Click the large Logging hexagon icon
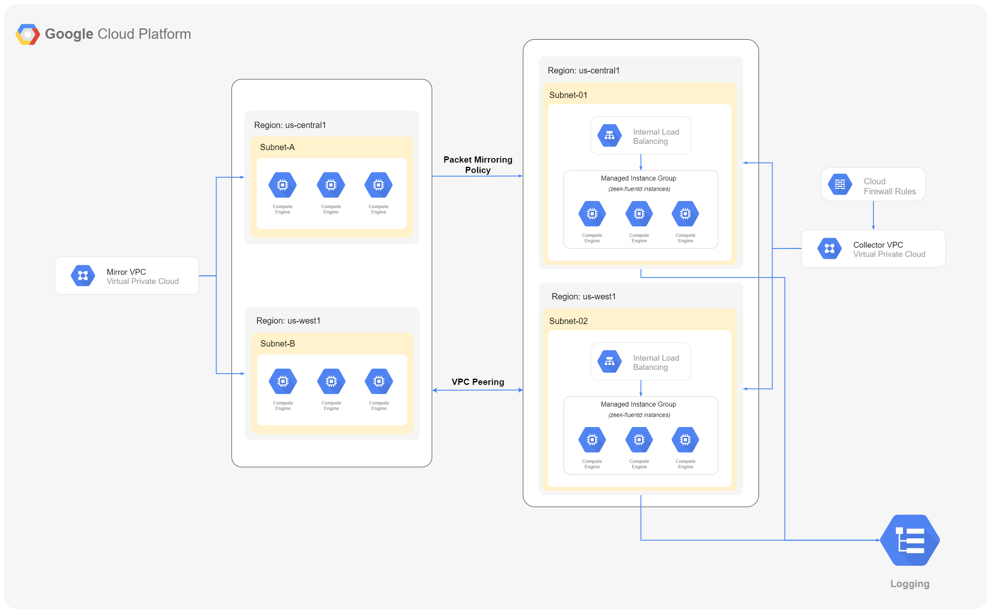 tap(910, 540)
